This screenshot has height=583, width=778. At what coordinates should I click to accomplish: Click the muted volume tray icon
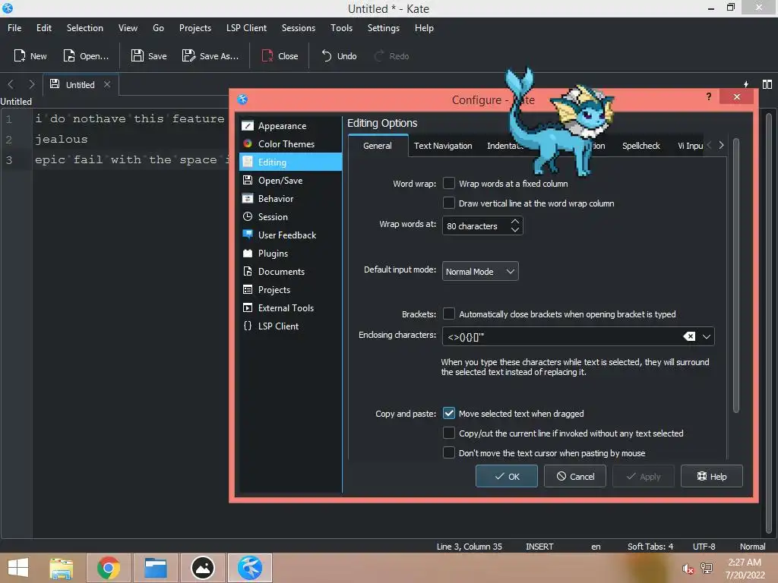[688, 569]
